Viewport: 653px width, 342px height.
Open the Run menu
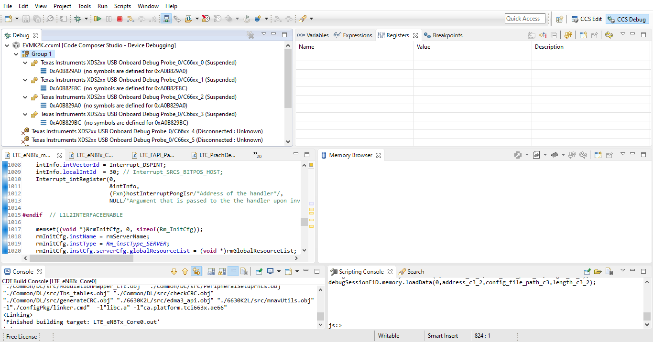pyautogui.click(x=102, y=6)
